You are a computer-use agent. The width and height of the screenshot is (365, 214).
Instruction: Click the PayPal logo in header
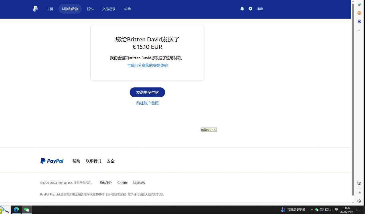(35, 9)
